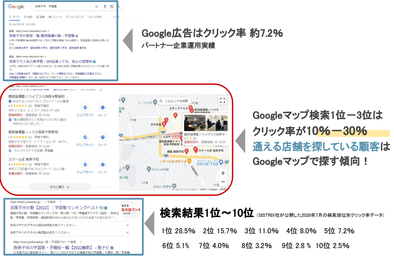Click the のやま塾 map pin

[x=164, y=124]
